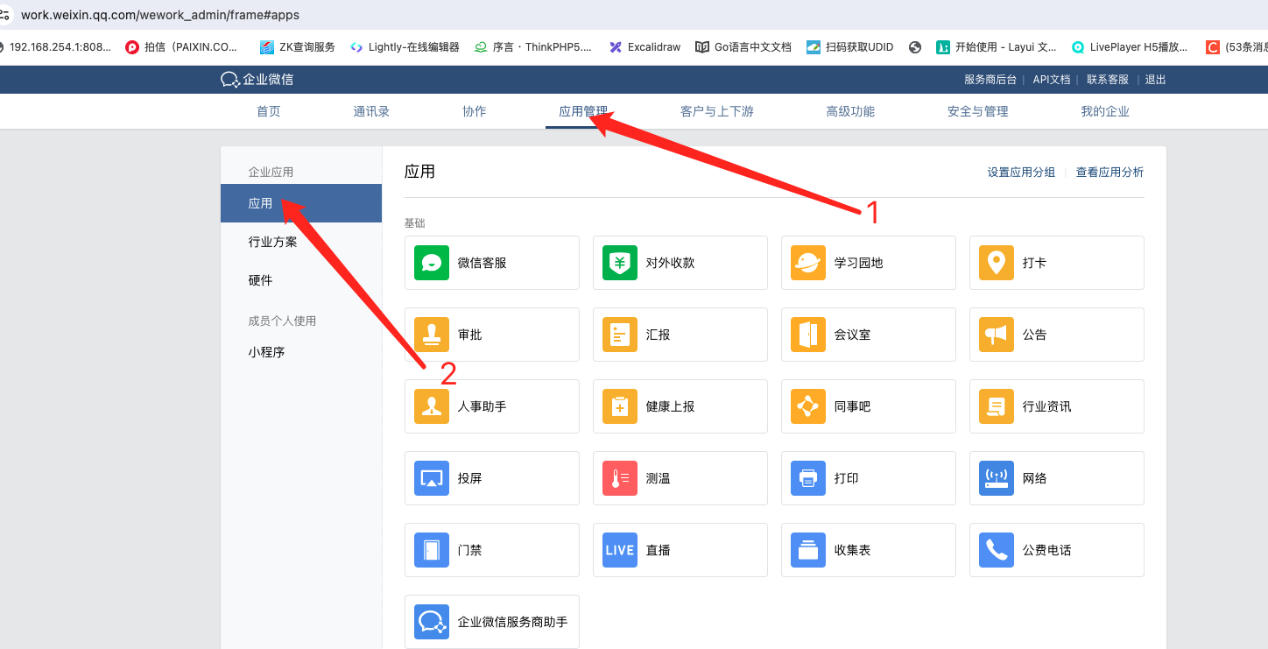Viewport: 1268px width, 649px height.
Task: Open the 打印 printer icon
Action: 807,478
